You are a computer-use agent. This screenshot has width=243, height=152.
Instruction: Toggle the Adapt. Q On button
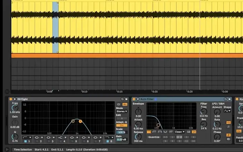pos(121,126)
